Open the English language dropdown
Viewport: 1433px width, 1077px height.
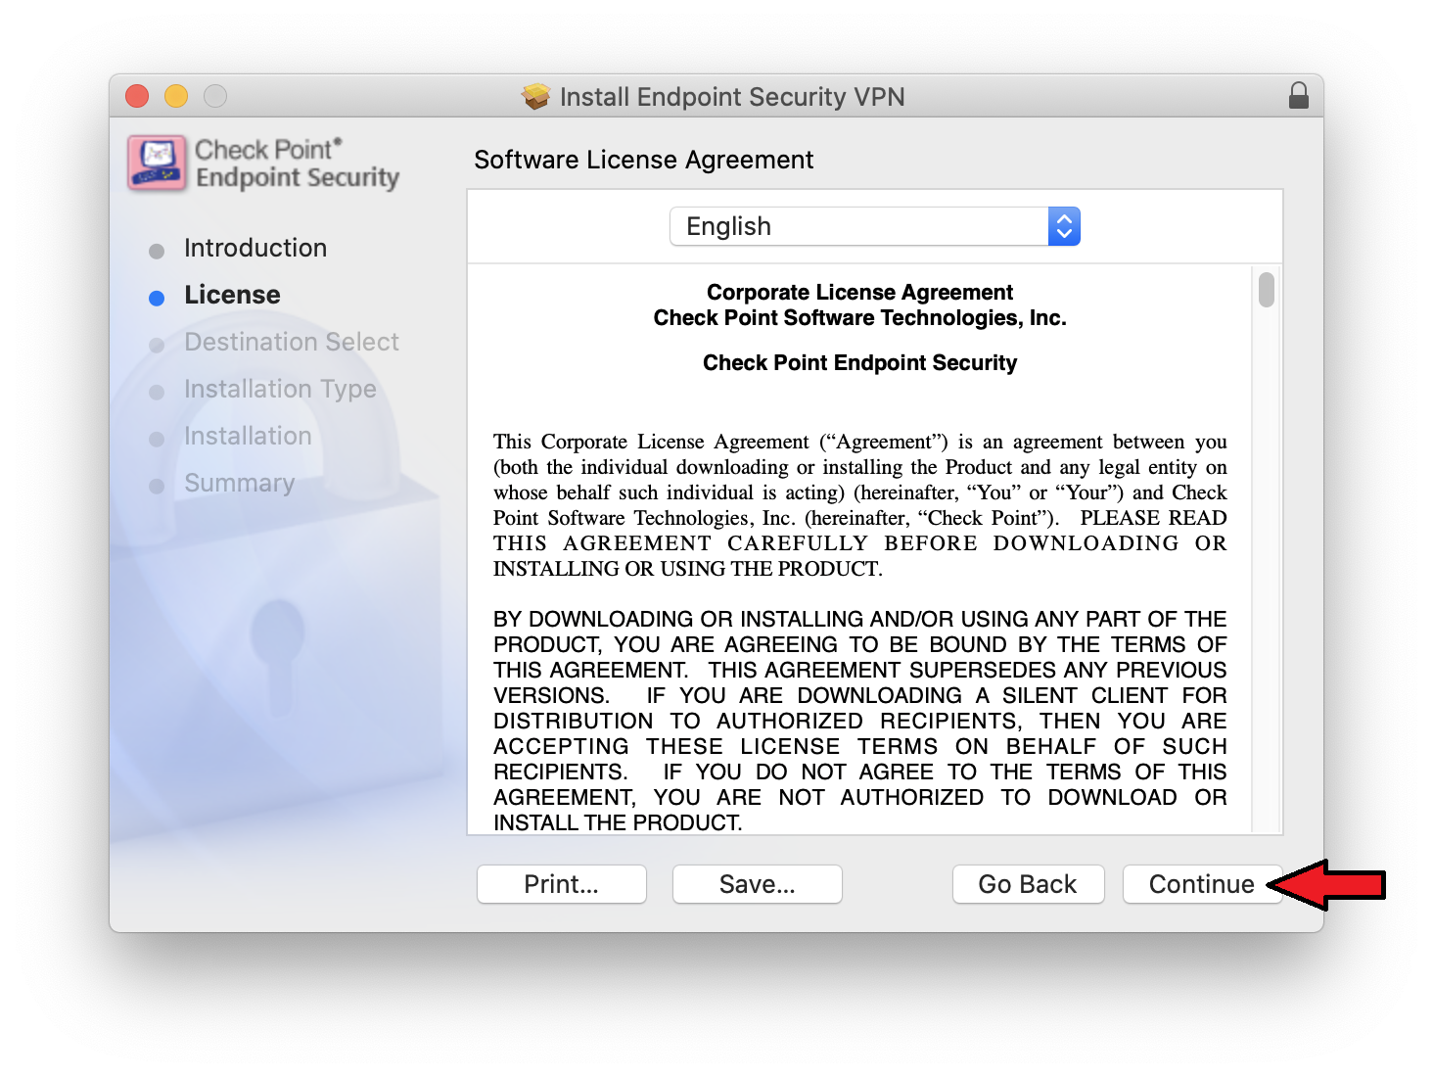pos(874,226)
